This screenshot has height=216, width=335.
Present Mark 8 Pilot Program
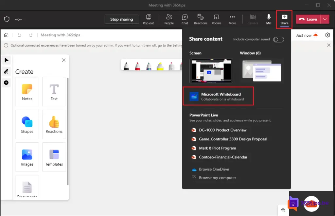pos(214,148)
